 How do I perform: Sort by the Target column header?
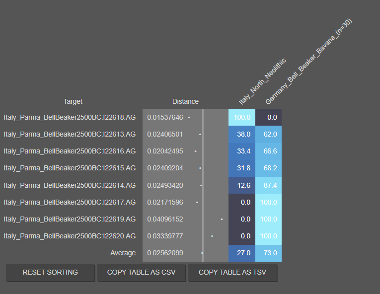pyautogui.click(x=73, y=101)
